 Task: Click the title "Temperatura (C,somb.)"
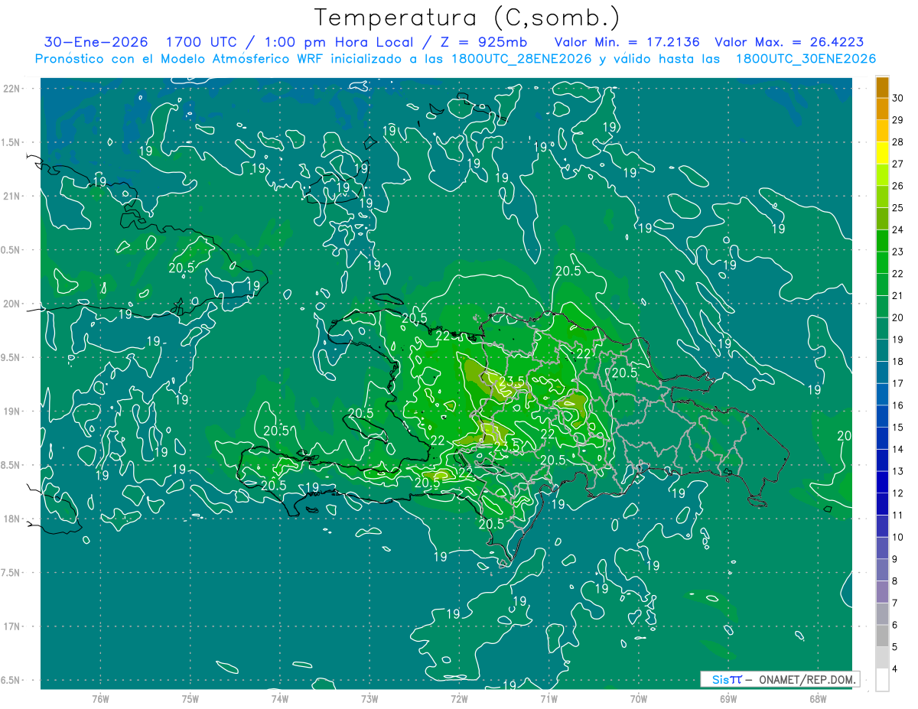coord(467,18)
